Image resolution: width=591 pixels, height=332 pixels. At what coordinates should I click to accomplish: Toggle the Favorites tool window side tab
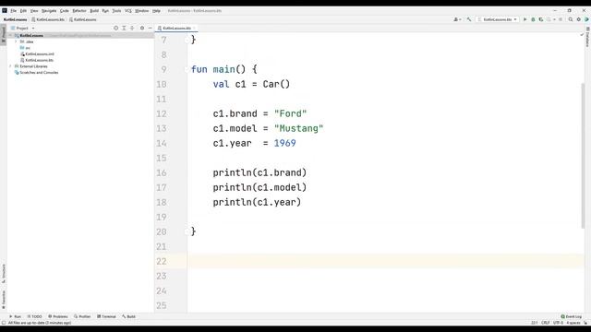[x=4, y=299]
